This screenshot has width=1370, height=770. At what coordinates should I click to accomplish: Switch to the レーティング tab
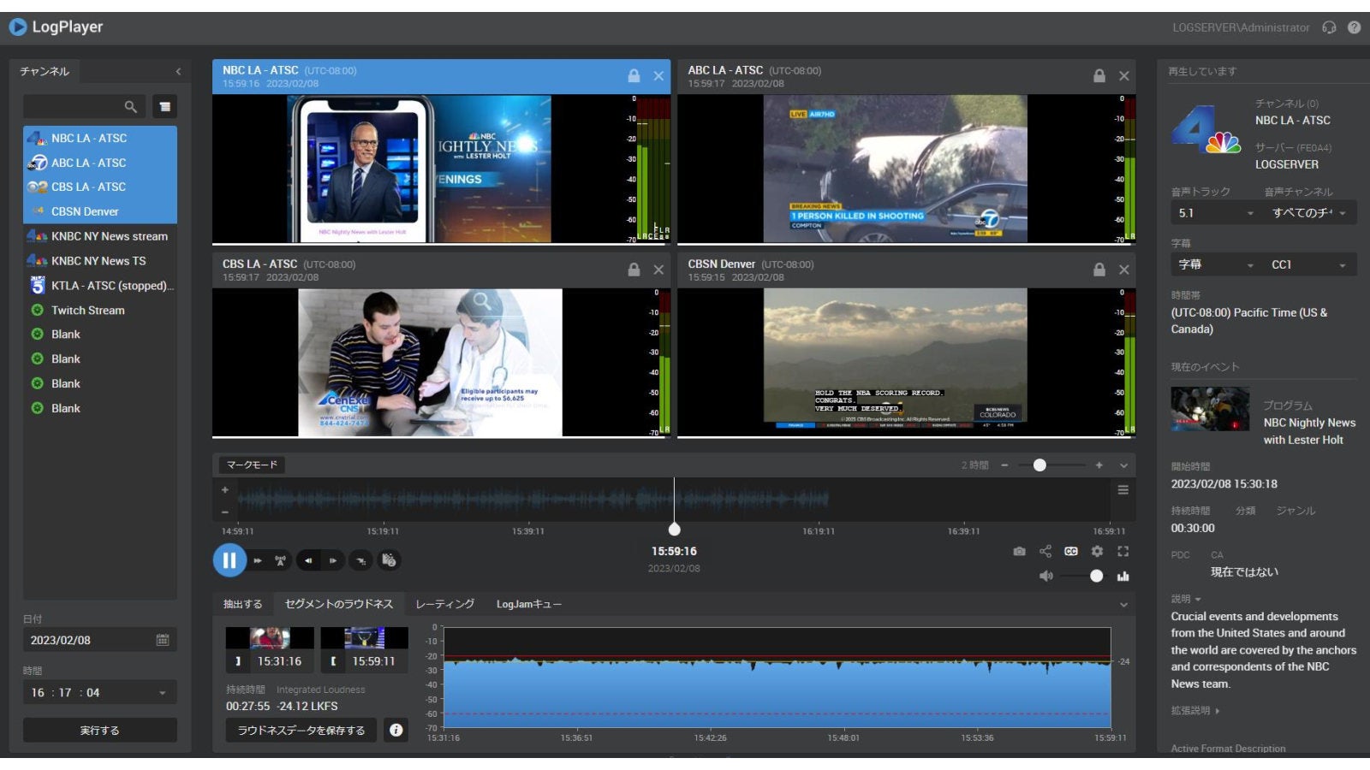click(x=444, y=604)
